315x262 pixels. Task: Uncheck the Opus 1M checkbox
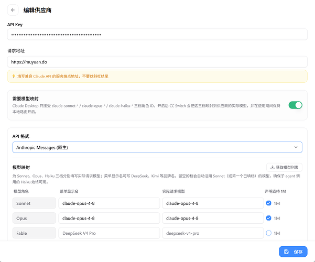pyautogui.click(x=268, y=218)
